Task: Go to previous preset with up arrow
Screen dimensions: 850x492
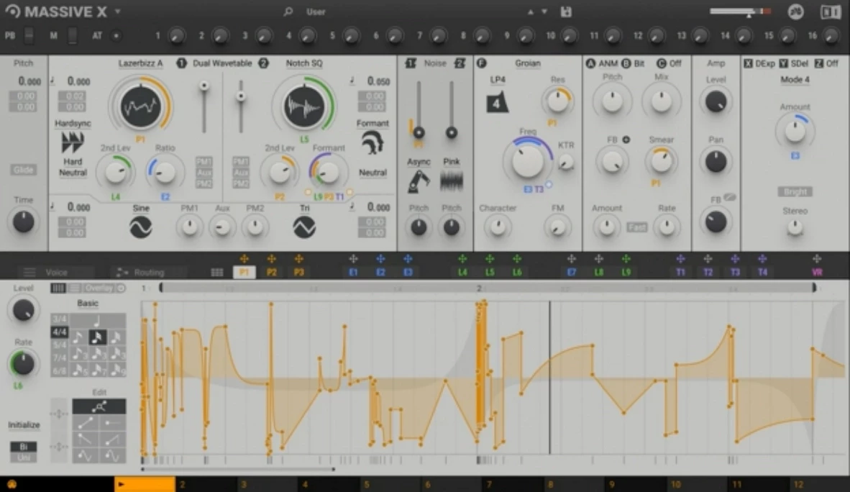Action: (x=530, y=12)
